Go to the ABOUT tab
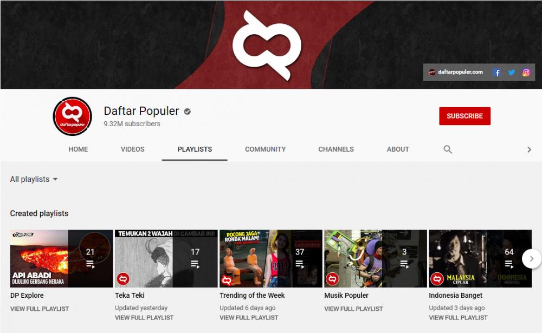Screen dimensions: 542x333 pos(398,149)
